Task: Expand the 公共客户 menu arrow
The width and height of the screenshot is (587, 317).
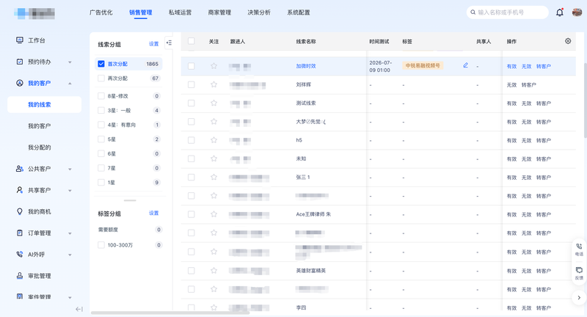Action: [70, 170]
